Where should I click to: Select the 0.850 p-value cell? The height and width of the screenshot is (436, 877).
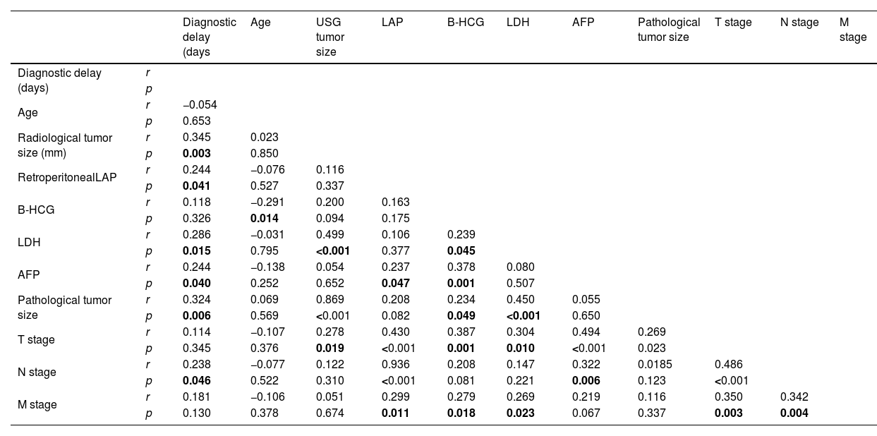pos(264,154)
